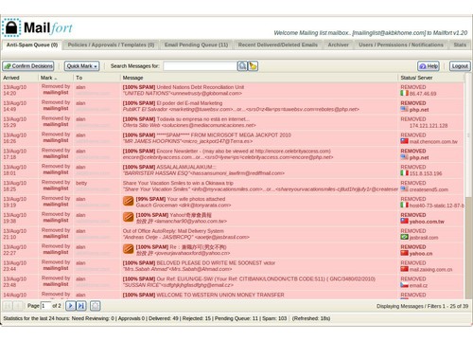Click the Logout button
The width and height of the screenshot is (473, 341).
[x=460, y=66]
